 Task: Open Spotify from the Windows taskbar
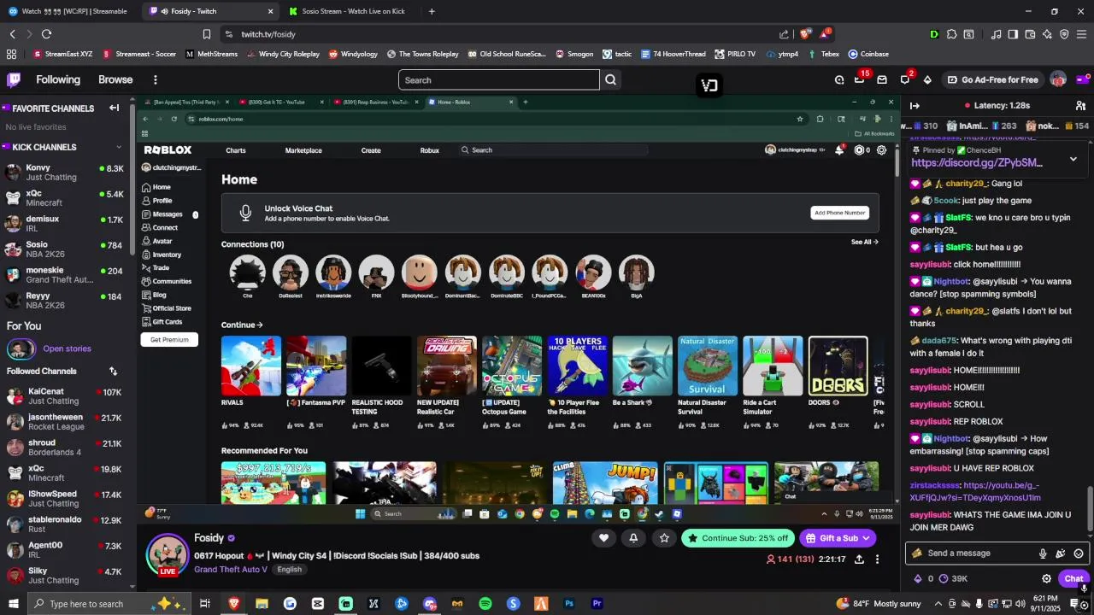click(x=485, y=604)
